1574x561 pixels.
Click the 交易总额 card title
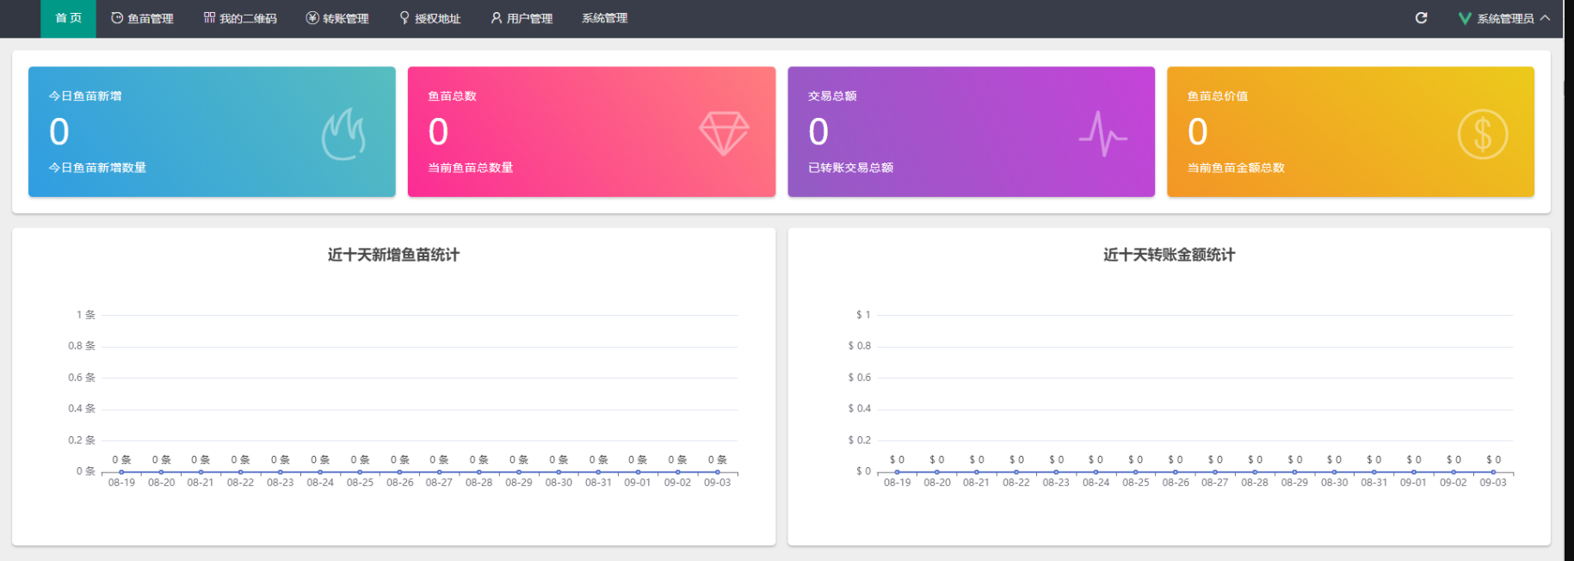point(832,96)
